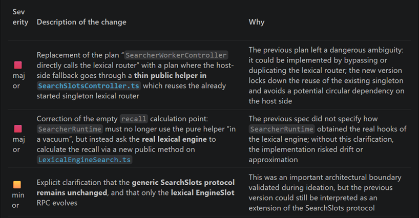Click the recall inline code tag

coord(134,119)
